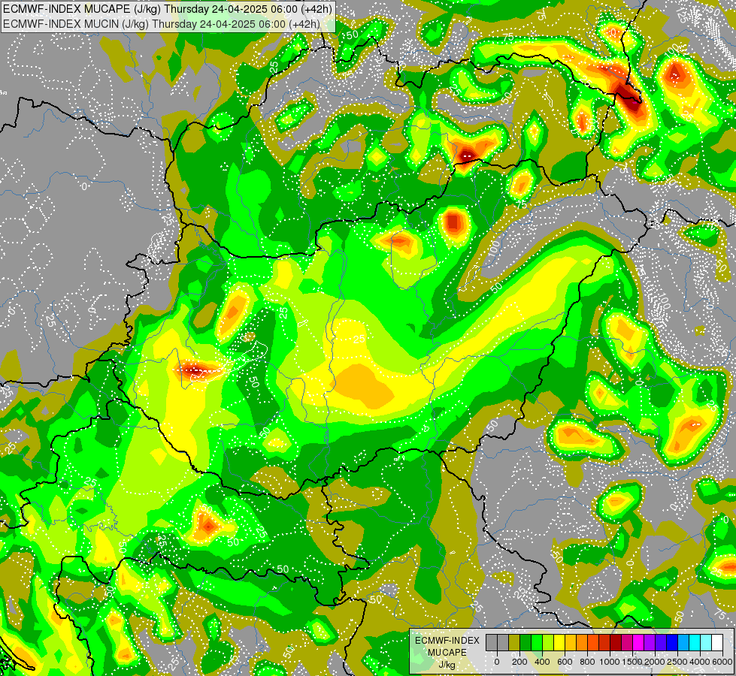Select the pure blue legend swatch
This screenshot has width=736, height=676.
coord(672,642)
